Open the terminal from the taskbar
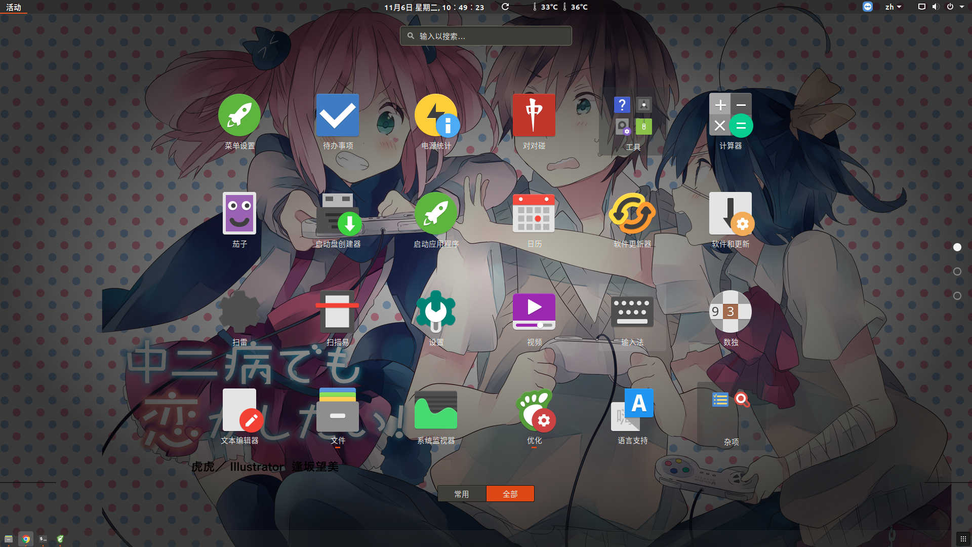 click(x=43, y=539)
